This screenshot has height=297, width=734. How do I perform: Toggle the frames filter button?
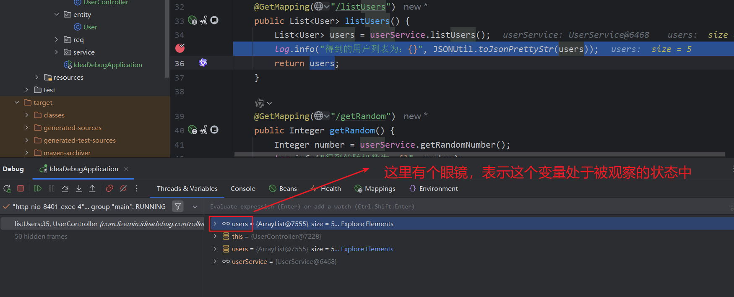pyautogui.click(x=178, y=206)
